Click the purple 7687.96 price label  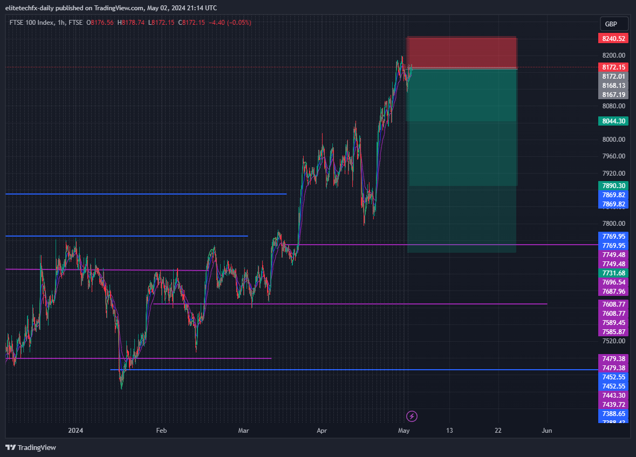(x=613, y=292)
